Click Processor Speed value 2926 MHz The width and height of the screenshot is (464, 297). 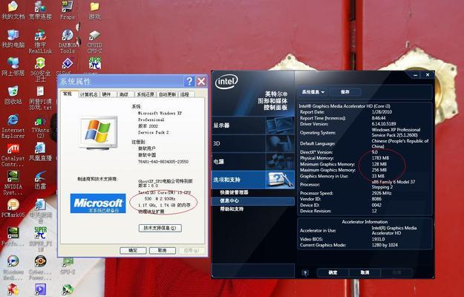[382, 193]
